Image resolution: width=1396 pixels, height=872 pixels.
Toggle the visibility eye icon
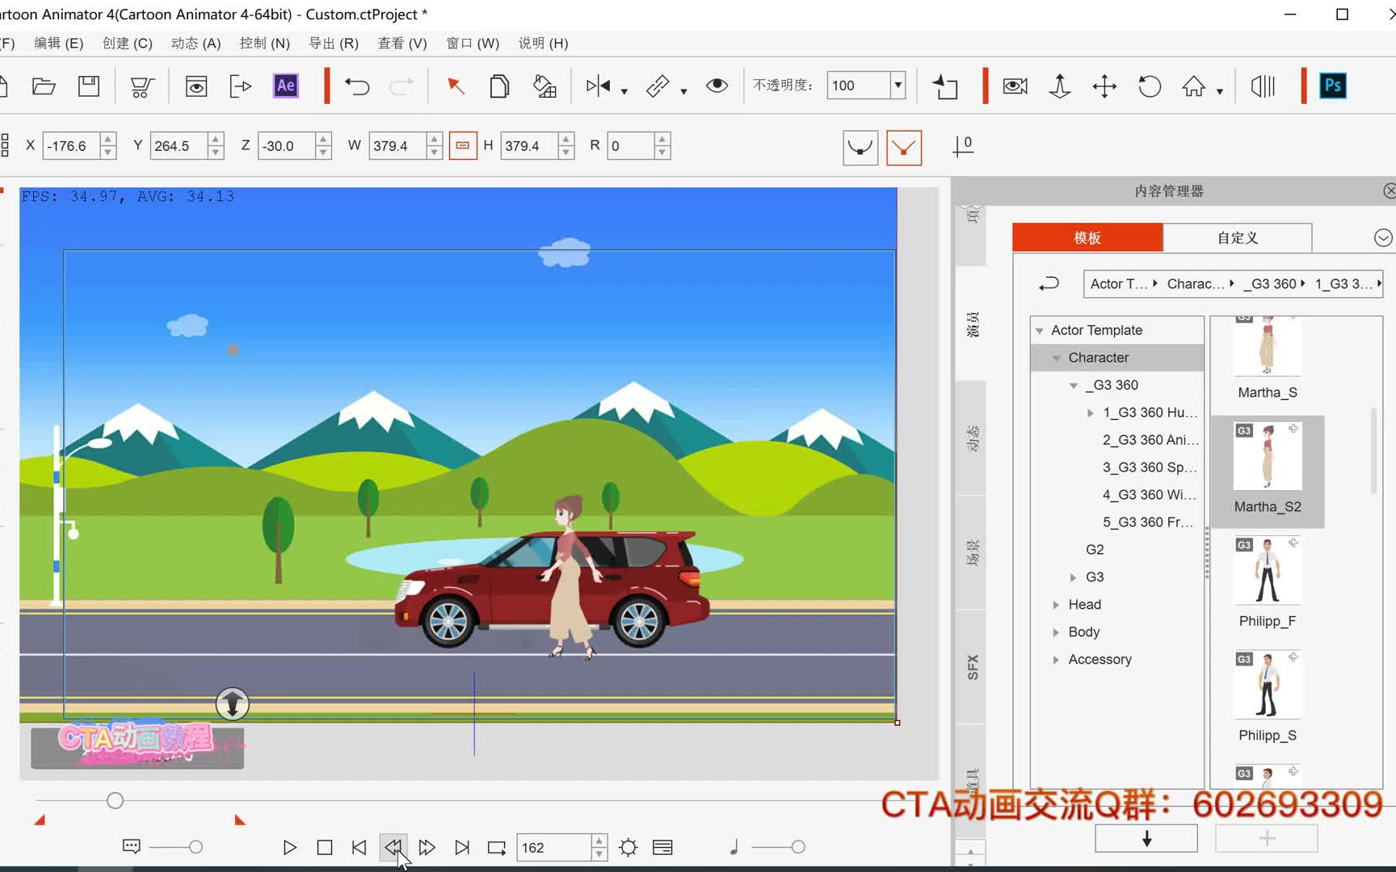click(717, 86)
